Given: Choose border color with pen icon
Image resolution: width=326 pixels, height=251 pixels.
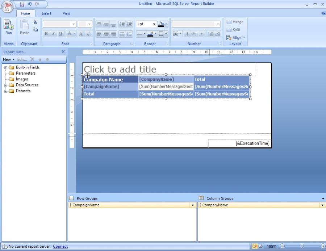Looking at the screenshot, I should tap(152, 34).
